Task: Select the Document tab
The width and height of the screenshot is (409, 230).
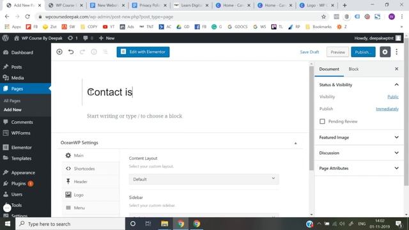Action: point(329,69)
